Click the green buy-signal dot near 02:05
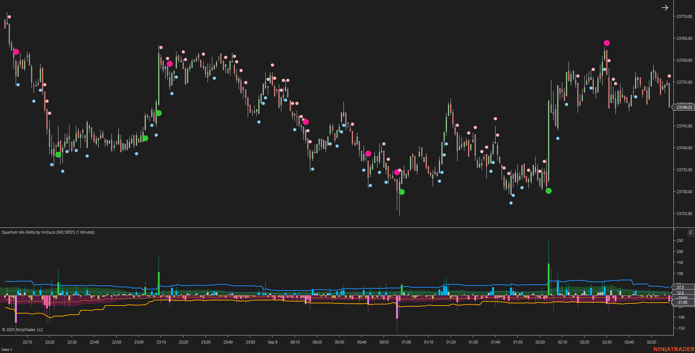The image size is (695, 353). tap(549, 191)
